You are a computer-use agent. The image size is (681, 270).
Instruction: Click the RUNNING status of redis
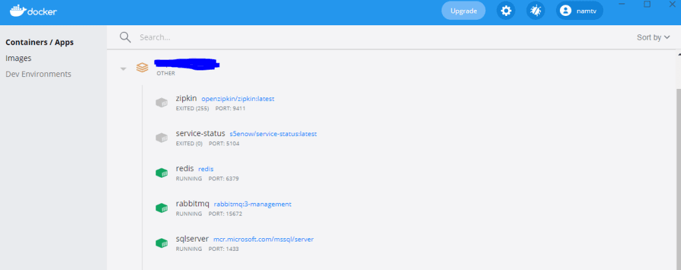188,178
